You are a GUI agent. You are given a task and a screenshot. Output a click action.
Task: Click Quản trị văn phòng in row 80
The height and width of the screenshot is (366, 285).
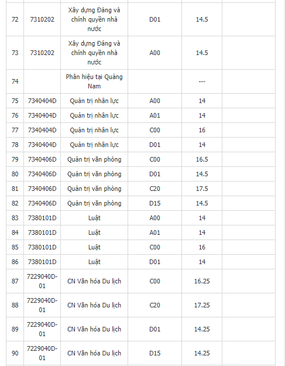pyautogui.click(x=94, y=174)
